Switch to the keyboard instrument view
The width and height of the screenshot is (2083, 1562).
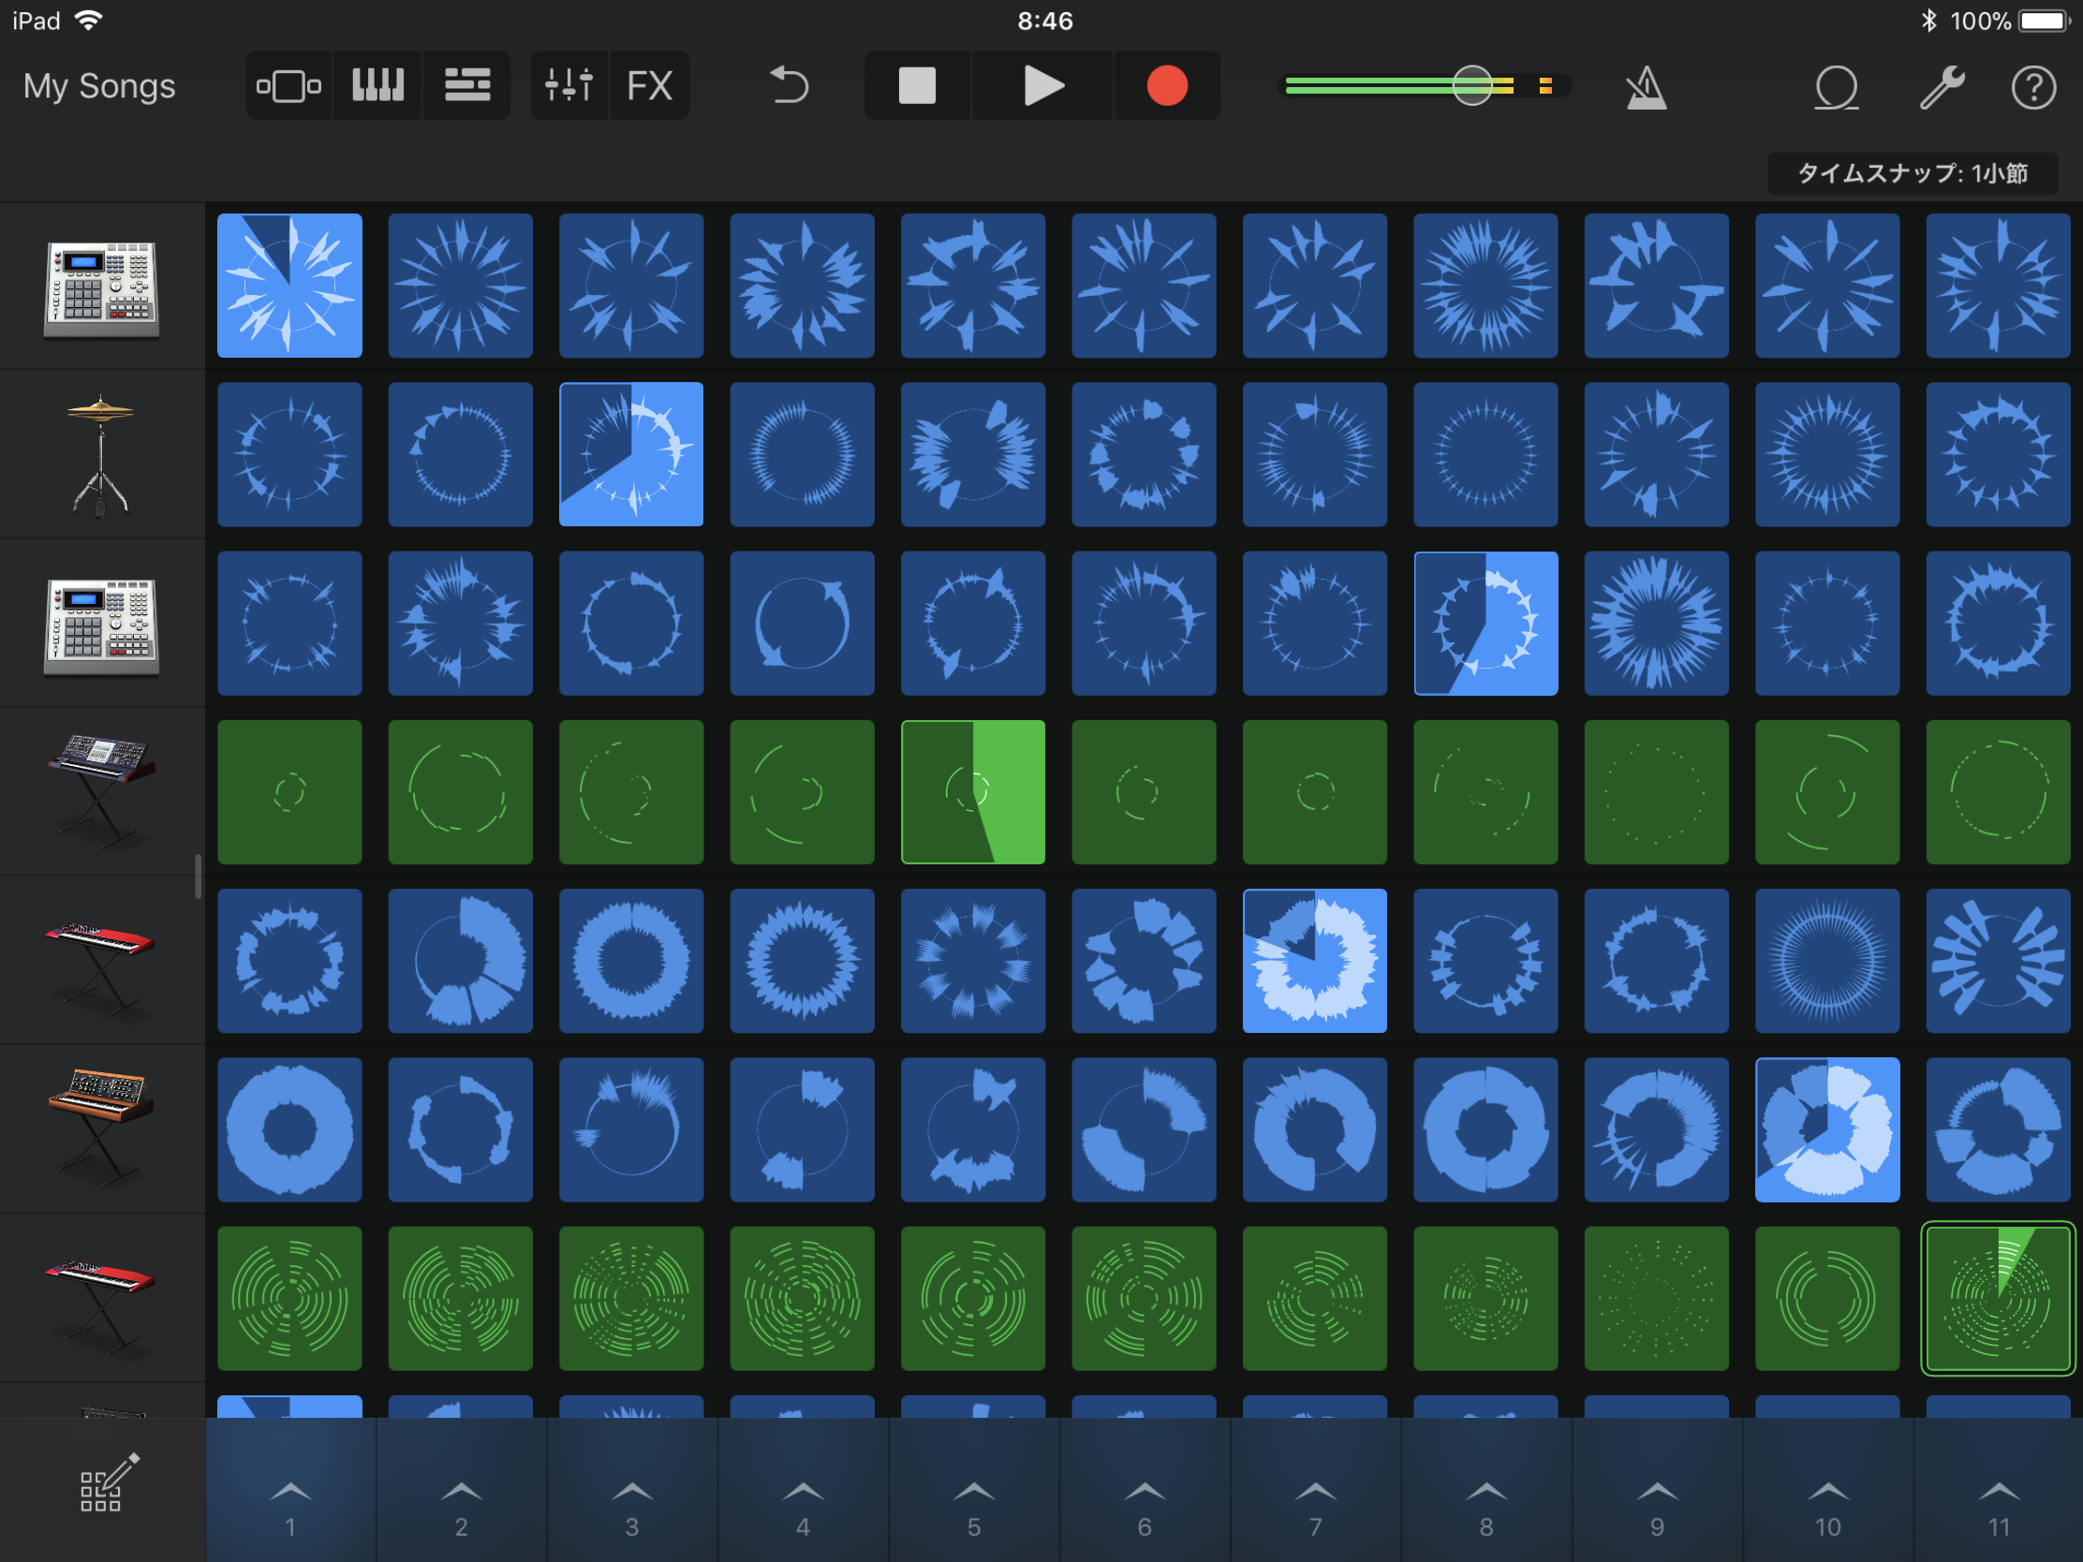click(377, 85)
